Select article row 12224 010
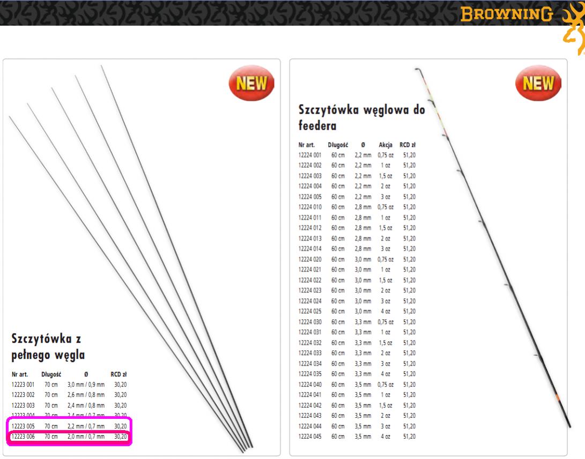The width and height of the screenshot is (585, 459). pos(357,207)
